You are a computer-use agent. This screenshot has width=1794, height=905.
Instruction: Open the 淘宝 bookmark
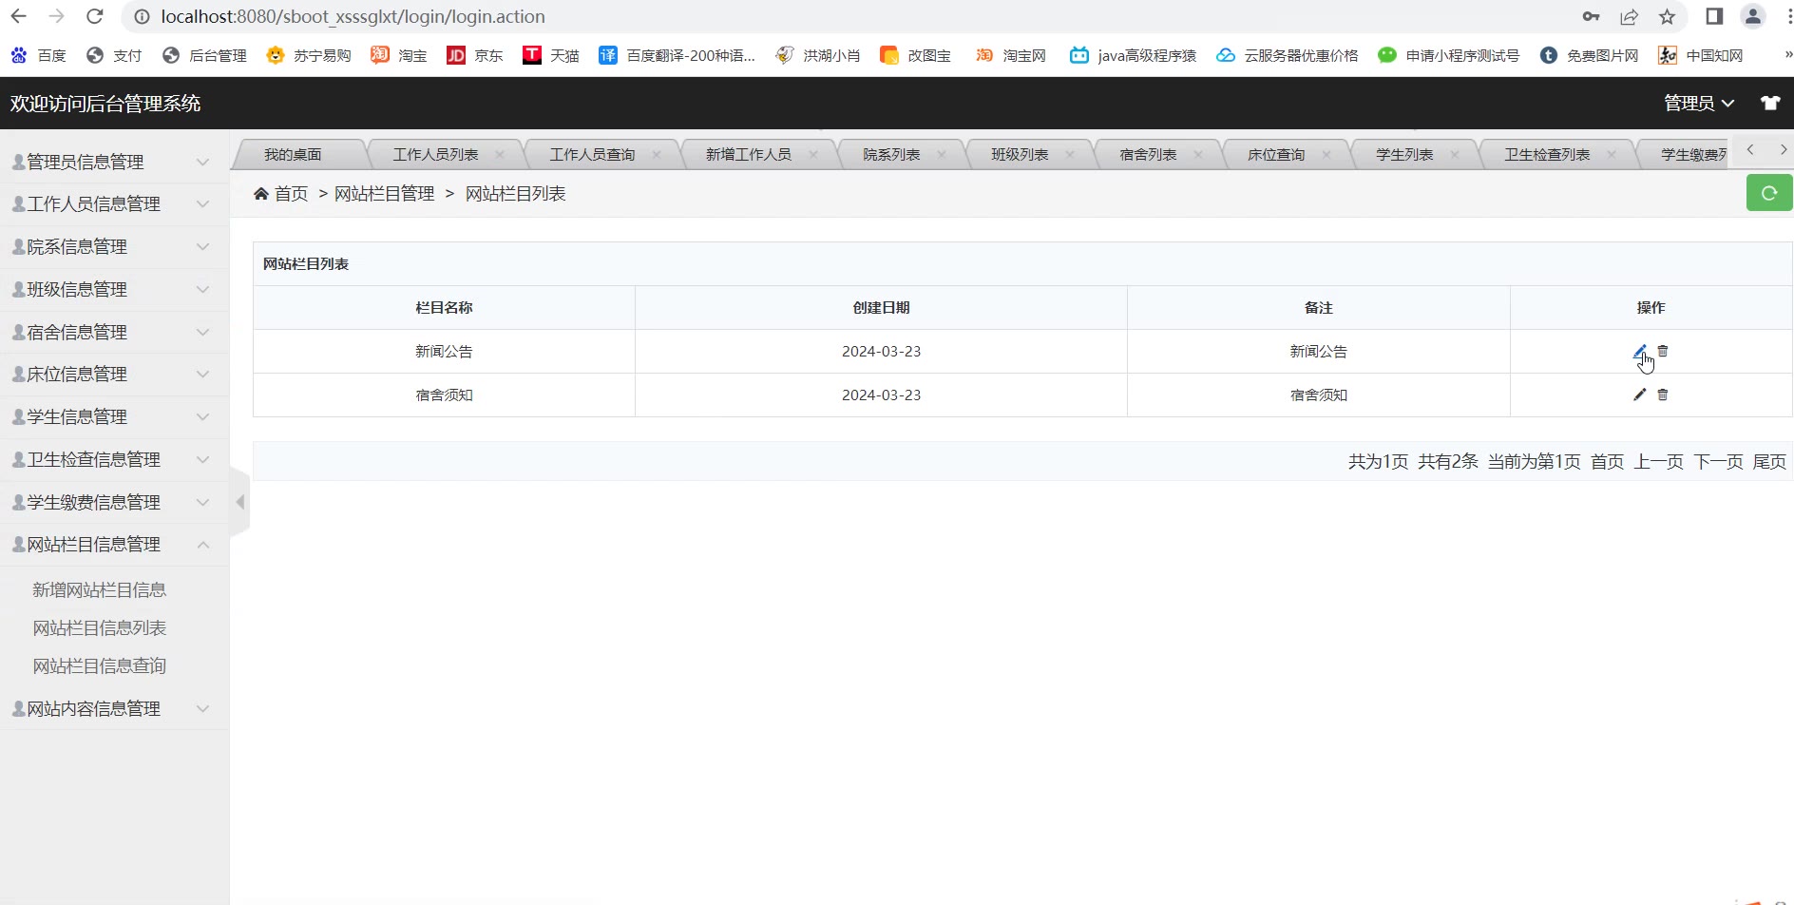click(399, 55)
